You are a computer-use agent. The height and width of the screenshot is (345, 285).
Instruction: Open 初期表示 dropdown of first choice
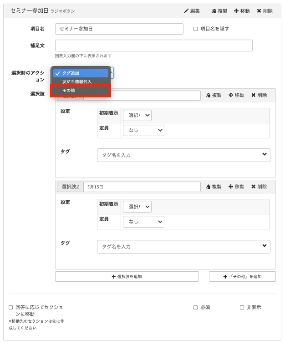(x=137, y=115)
